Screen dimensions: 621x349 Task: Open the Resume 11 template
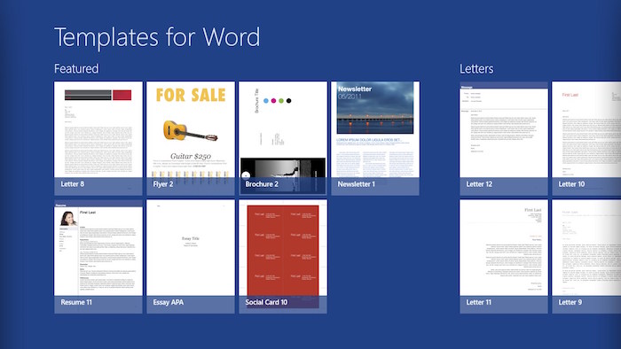coord(98,257)
